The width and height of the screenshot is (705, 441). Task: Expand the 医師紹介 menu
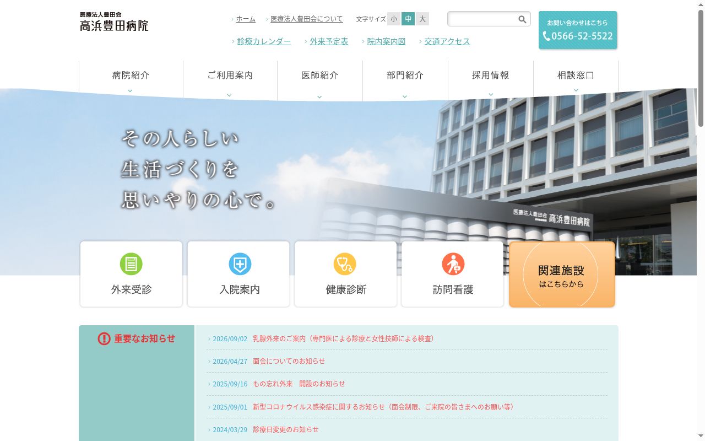(x=320, y=80)
